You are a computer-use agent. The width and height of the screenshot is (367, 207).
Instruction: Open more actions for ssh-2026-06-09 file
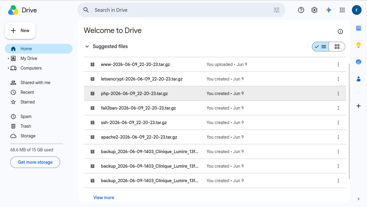[x=338, y=123]
